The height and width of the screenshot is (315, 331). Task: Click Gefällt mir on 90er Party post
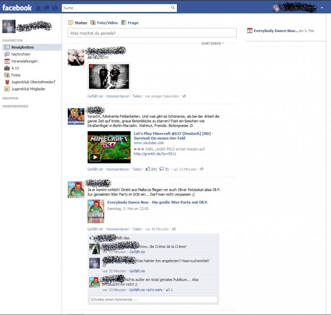[95, 229]
